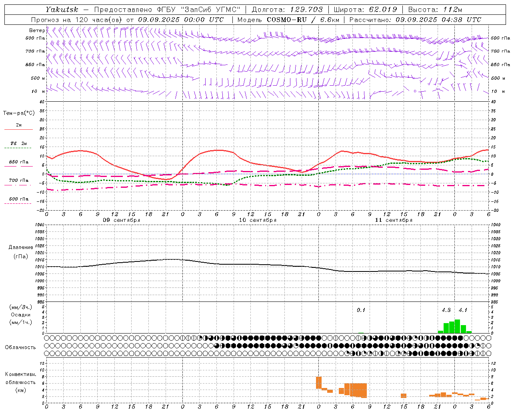Image resolution: width=512 pixels, height=410 pixels.
Task: Click the Ветер panel label
Action: coord(37,30)
